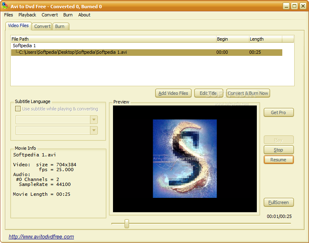Click the Play button
The width and height of the screenshot is (309, 243).
point(279,140)
